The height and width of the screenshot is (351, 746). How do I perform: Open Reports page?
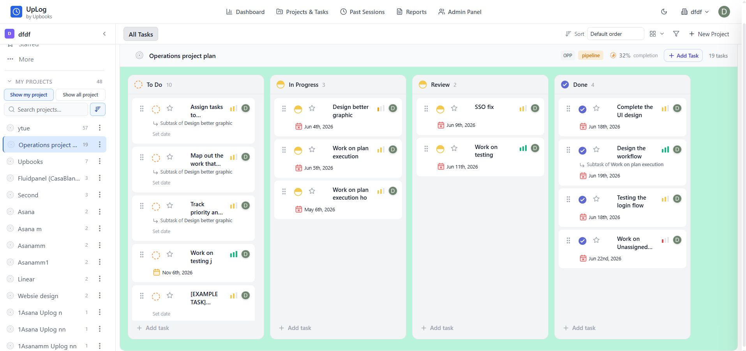pos(411,12)
